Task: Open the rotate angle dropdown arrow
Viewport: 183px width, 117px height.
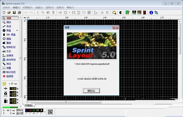Action: point(70,12)
